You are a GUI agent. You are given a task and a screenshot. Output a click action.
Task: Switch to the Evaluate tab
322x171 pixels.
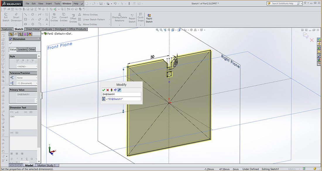[47, 29]
